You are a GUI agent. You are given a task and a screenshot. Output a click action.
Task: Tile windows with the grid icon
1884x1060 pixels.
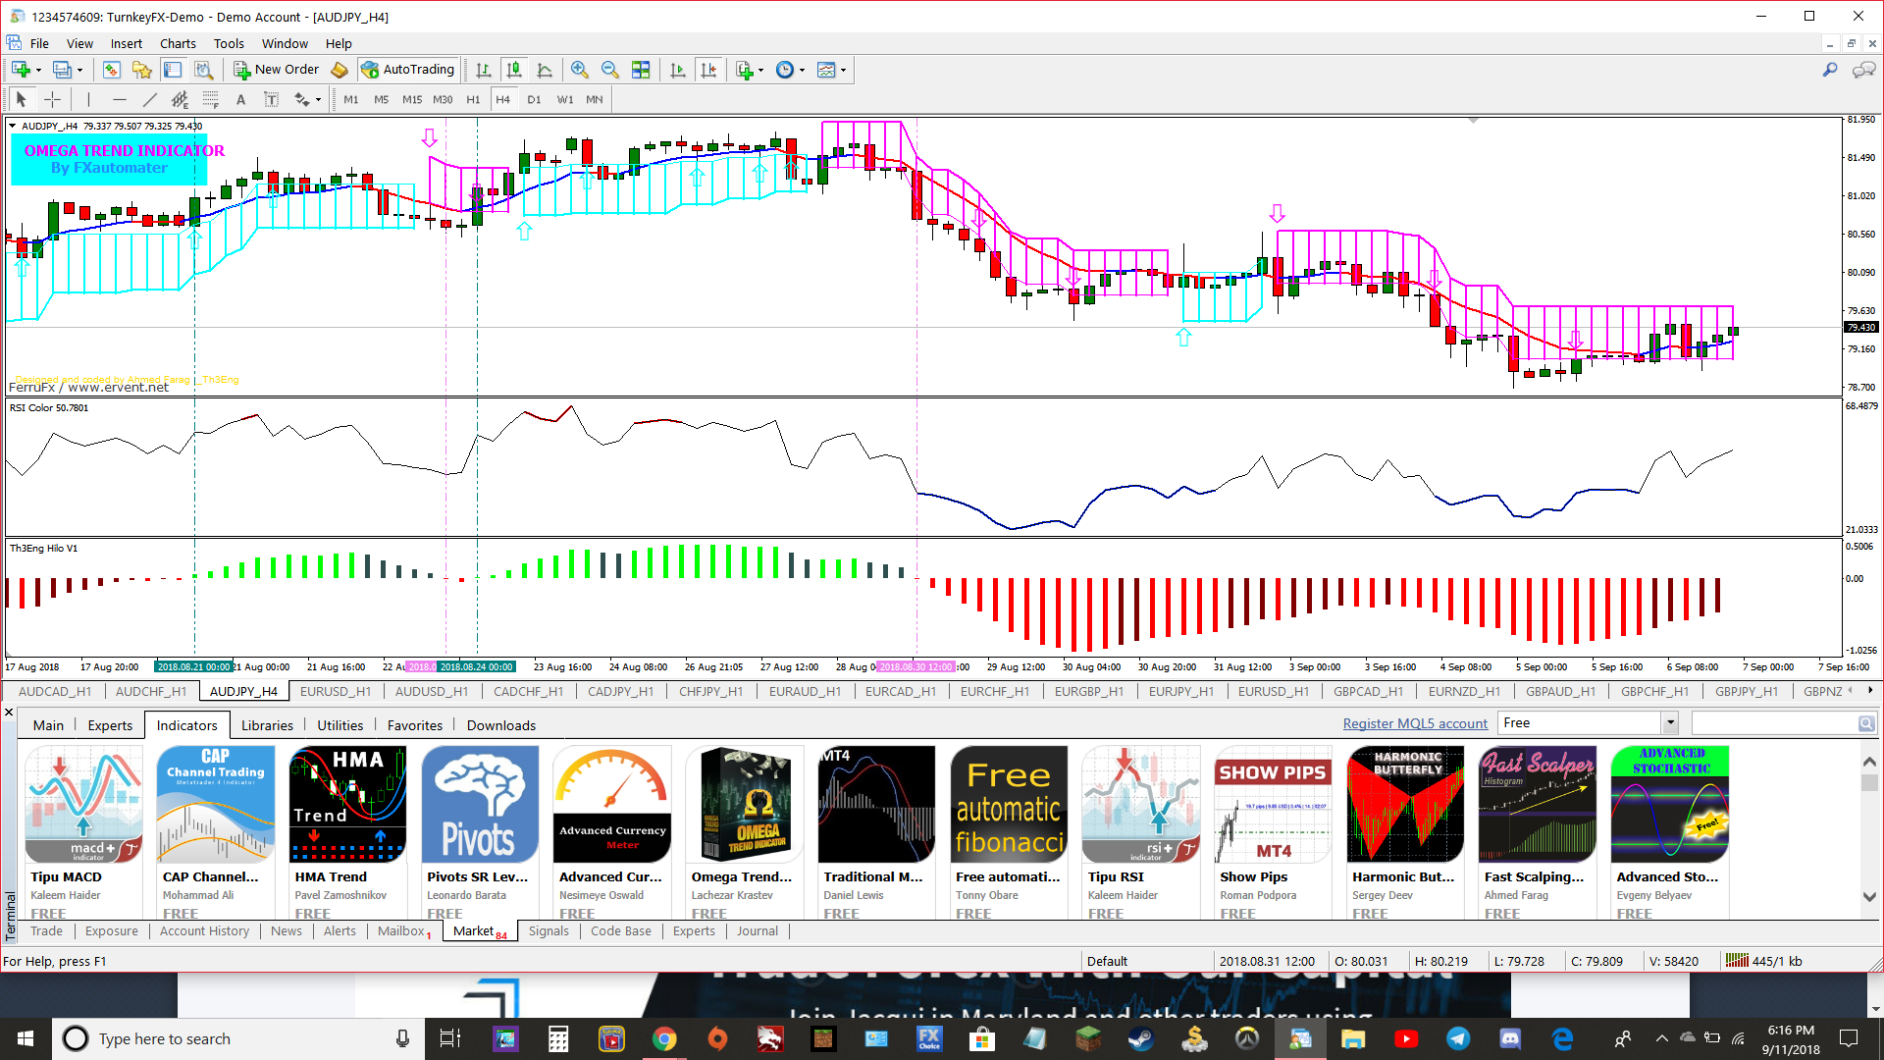pos(641,70)
